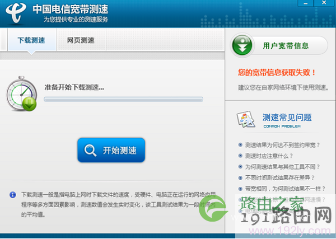Open 测速结果为何达不到签约带宽？ link
The image size is (336, 239).
tap(282, 145)
